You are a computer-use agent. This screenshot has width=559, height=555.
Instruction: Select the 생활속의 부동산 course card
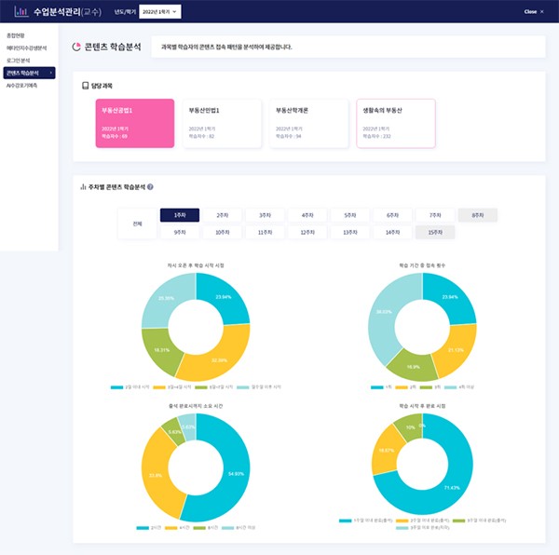[395, 123]
